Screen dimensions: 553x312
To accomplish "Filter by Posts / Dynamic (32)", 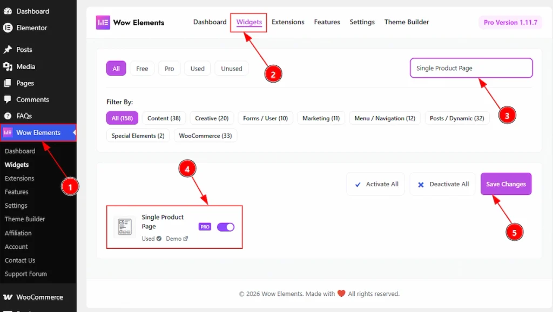I will (457, 118).
